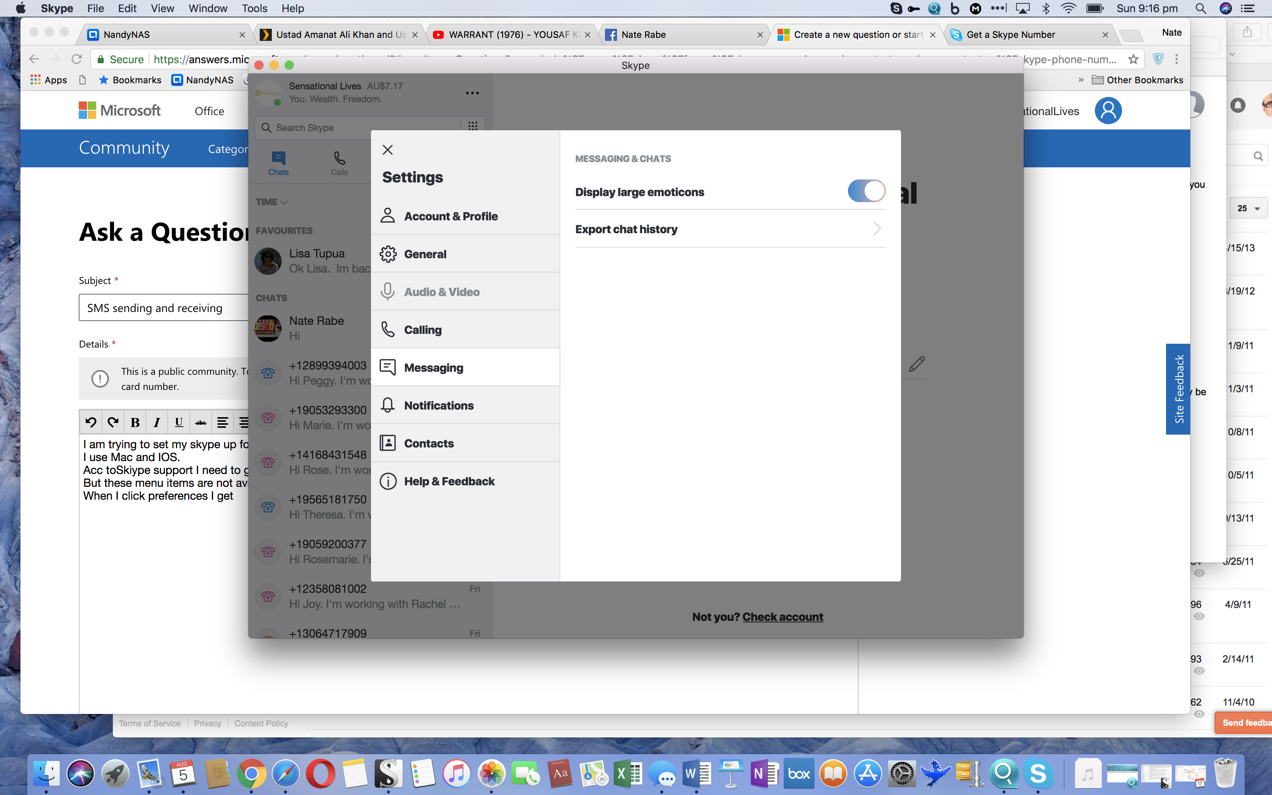This screenshot has width=1272, height=795.
Task: Open the Window menu in menu bar
Action: point(207,8)
